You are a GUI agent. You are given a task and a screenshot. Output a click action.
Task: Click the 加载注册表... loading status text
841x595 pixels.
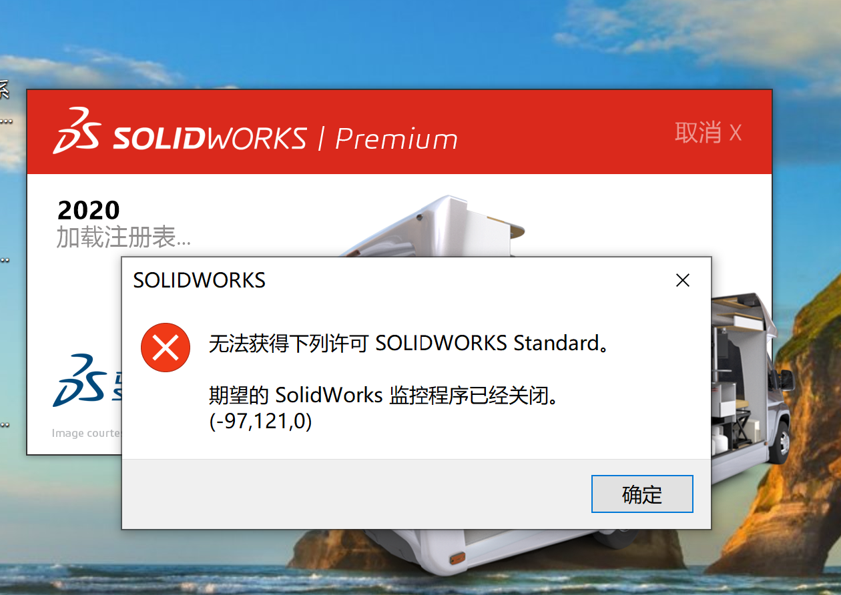(123, 237)
